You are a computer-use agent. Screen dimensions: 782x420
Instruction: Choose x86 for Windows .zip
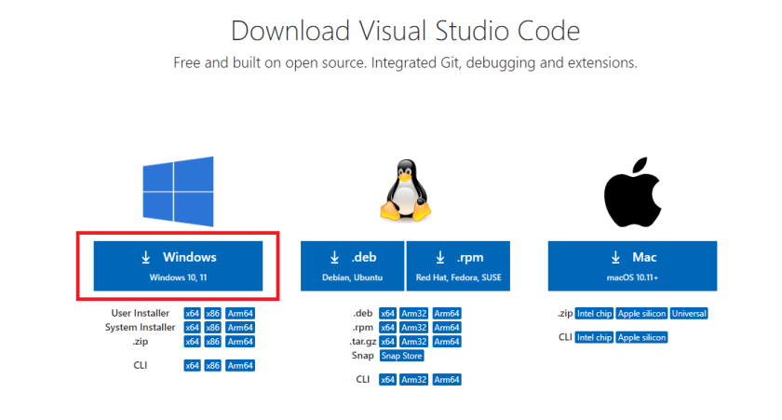point(213,342)
